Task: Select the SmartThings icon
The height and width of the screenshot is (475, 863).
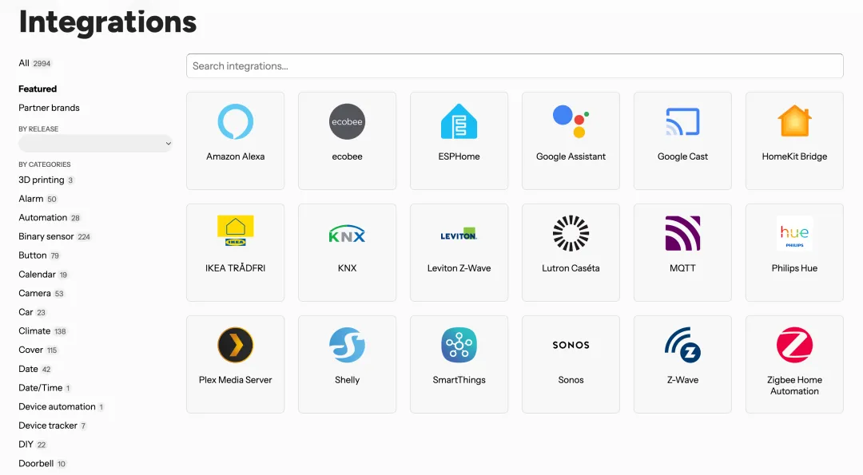Action: pos(459,345)
